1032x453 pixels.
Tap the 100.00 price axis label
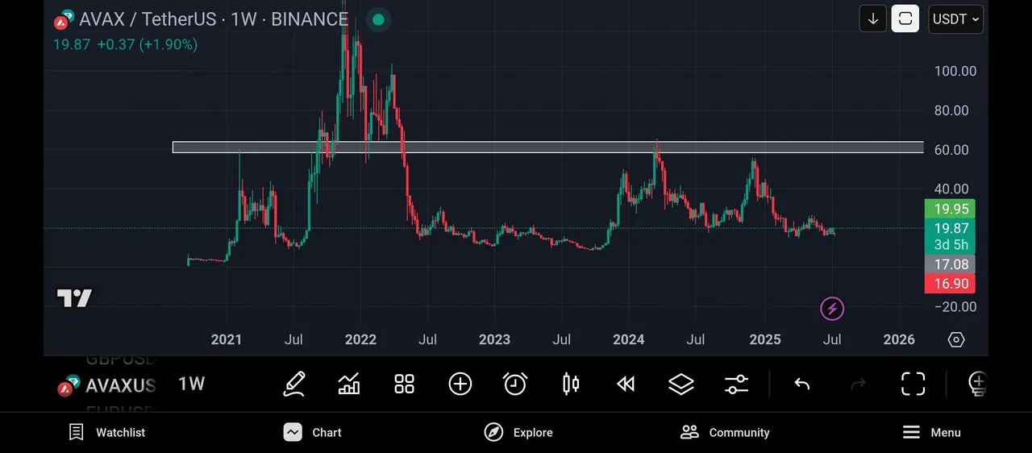coord(955,71)
